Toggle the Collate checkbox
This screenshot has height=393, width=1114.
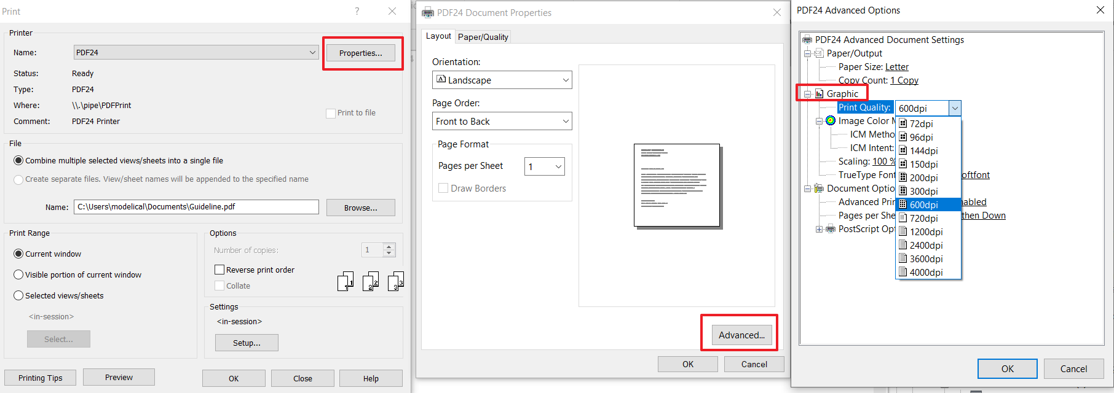[x=219, y=286]
